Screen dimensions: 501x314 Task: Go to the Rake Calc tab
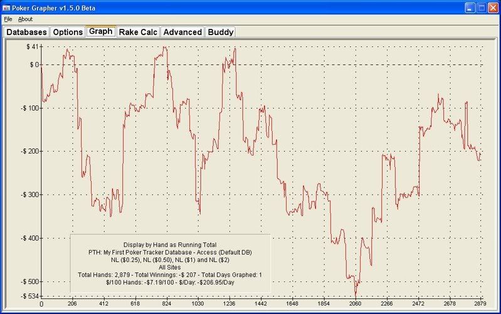(x=138, y=31)
